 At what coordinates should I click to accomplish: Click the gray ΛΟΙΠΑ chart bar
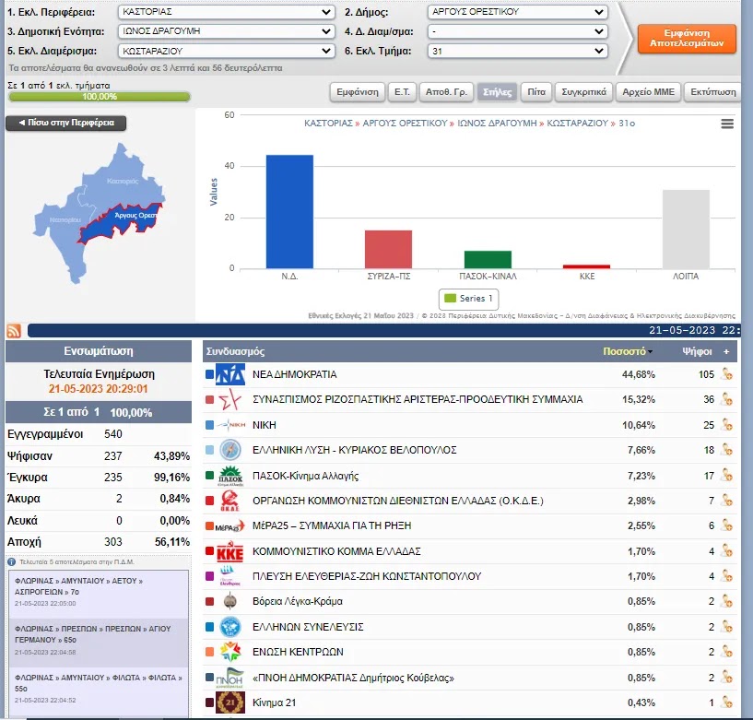[686, 230]
